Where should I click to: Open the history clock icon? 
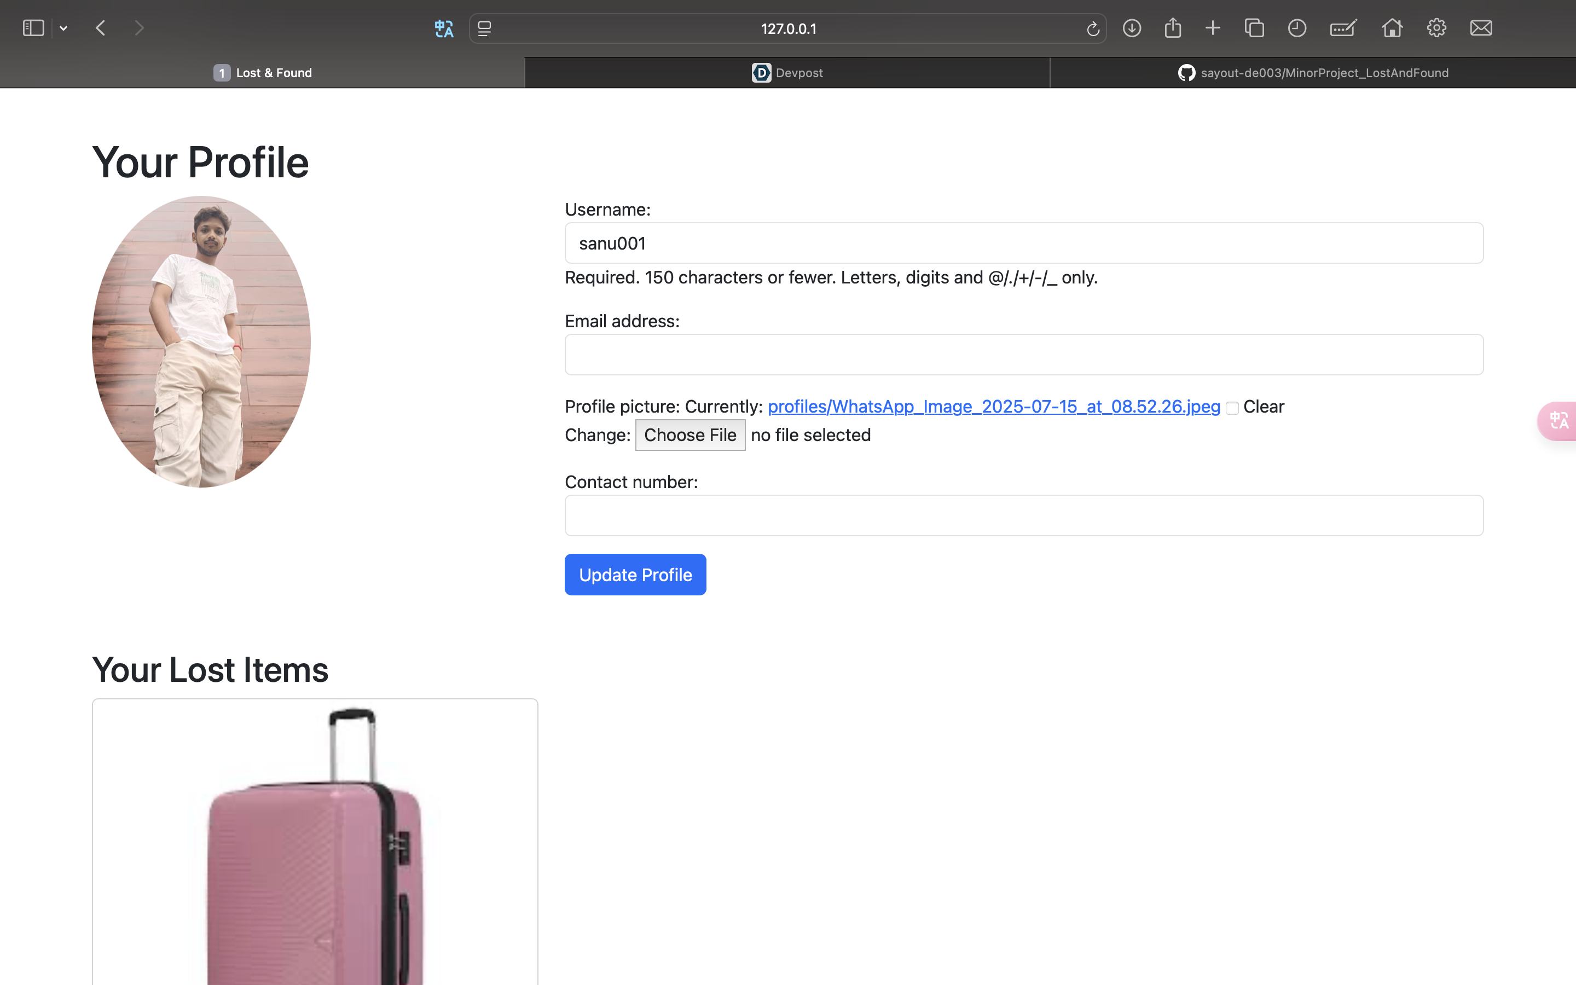[1296, 28]
